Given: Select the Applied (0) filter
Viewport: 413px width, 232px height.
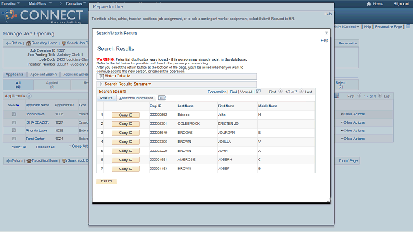Looking at the screenshot, I should click(52, 84).
